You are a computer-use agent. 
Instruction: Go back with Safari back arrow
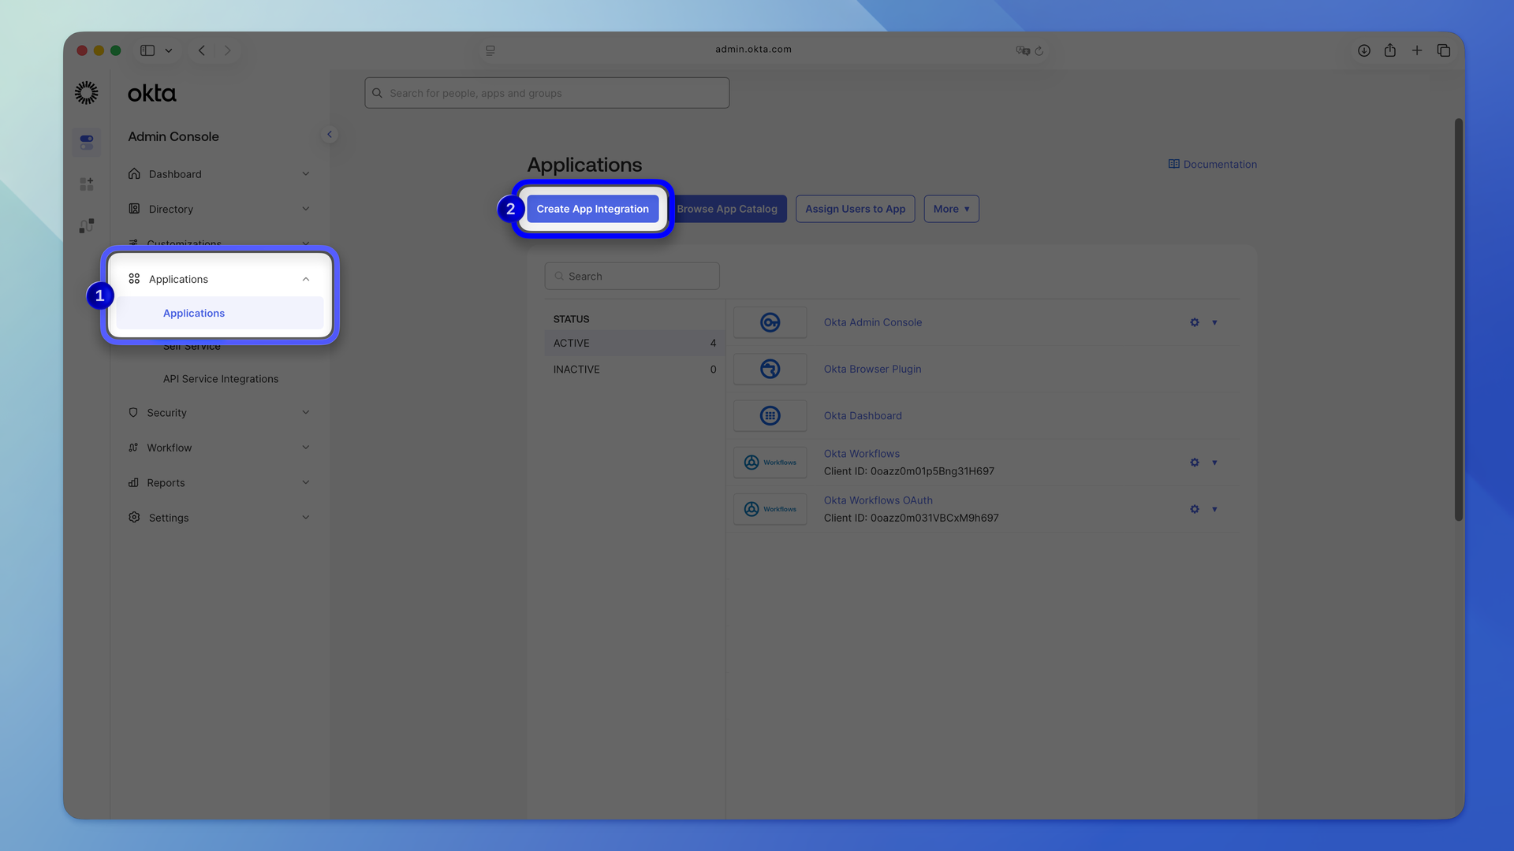pyautogui.click(x=202, y=50)
